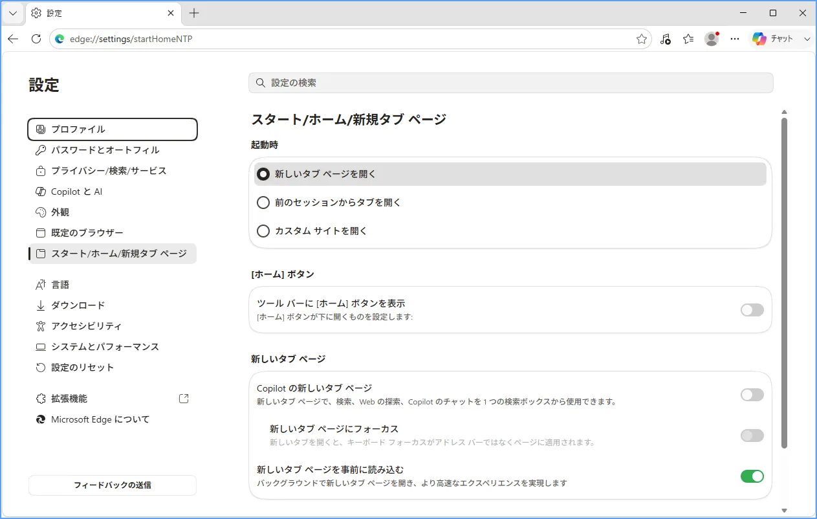The image size is (817, 519).
Task: Click the [ホーム] ボタン section heading
Action: pyautogui.click(x=283, y=274)
